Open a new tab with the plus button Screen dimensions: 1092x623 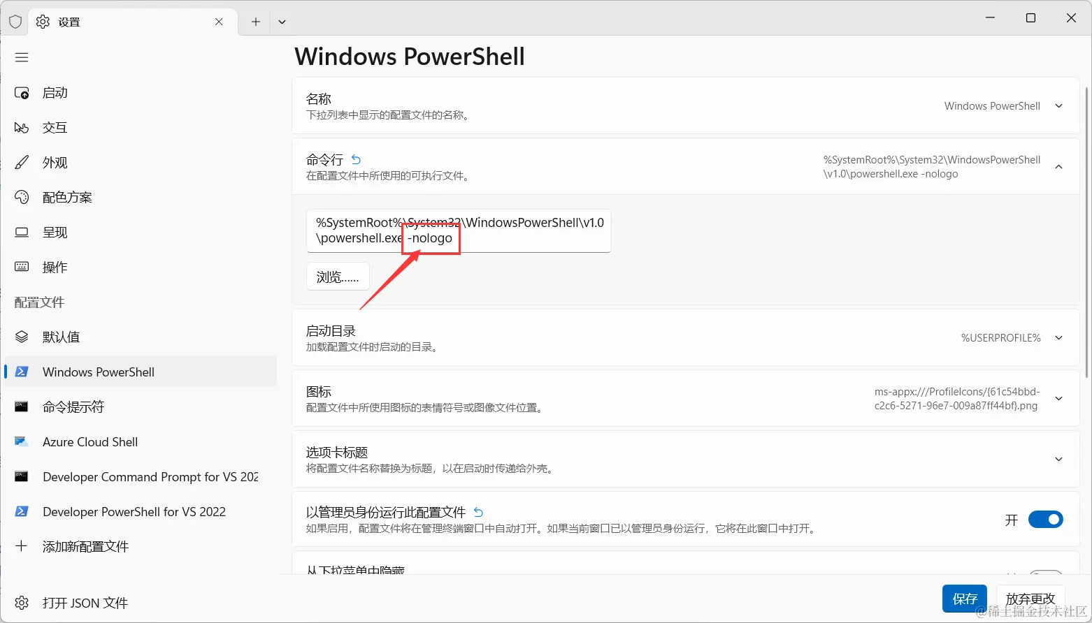pos(256,22)
